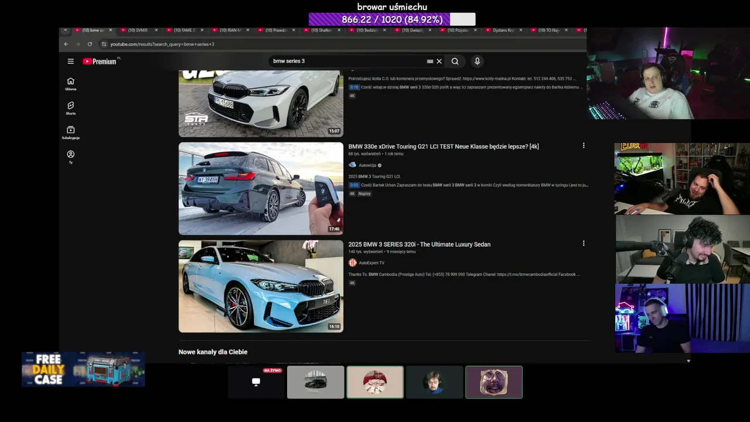Click the 68 tys. wyświetleń view count text
Viewport: 750px width, 422px height.
[364, 154]
